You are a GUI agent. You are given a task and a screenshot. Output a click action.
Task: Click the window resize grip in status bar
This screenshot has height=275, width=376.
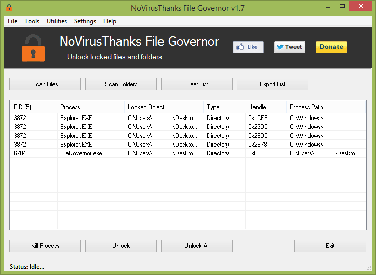tap(369, 268)
